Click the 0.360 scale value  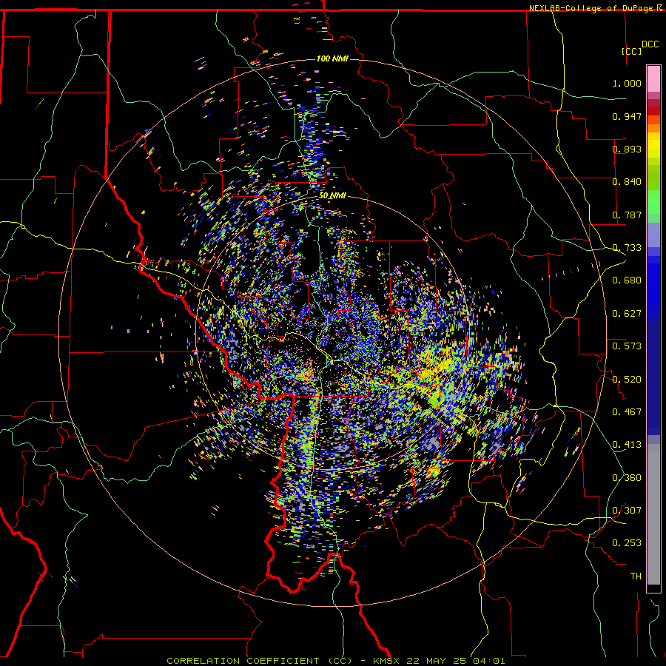(x=627, y=478)
